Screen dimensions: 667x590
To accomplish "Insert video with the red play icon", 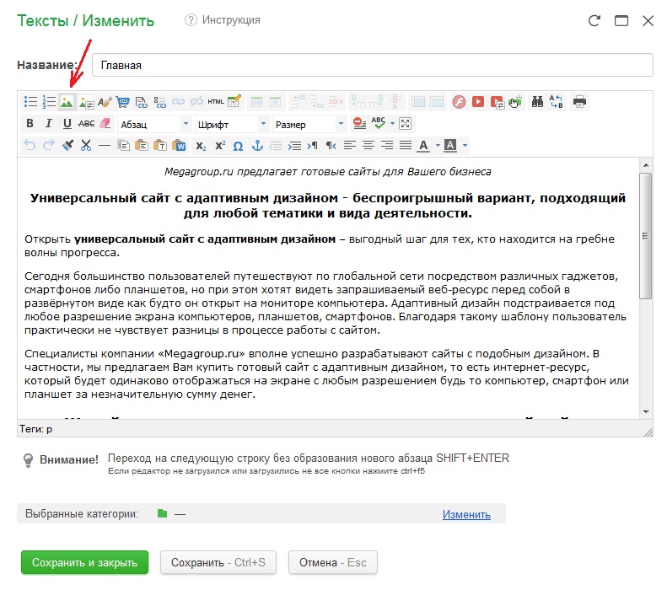I will point(478,102).
